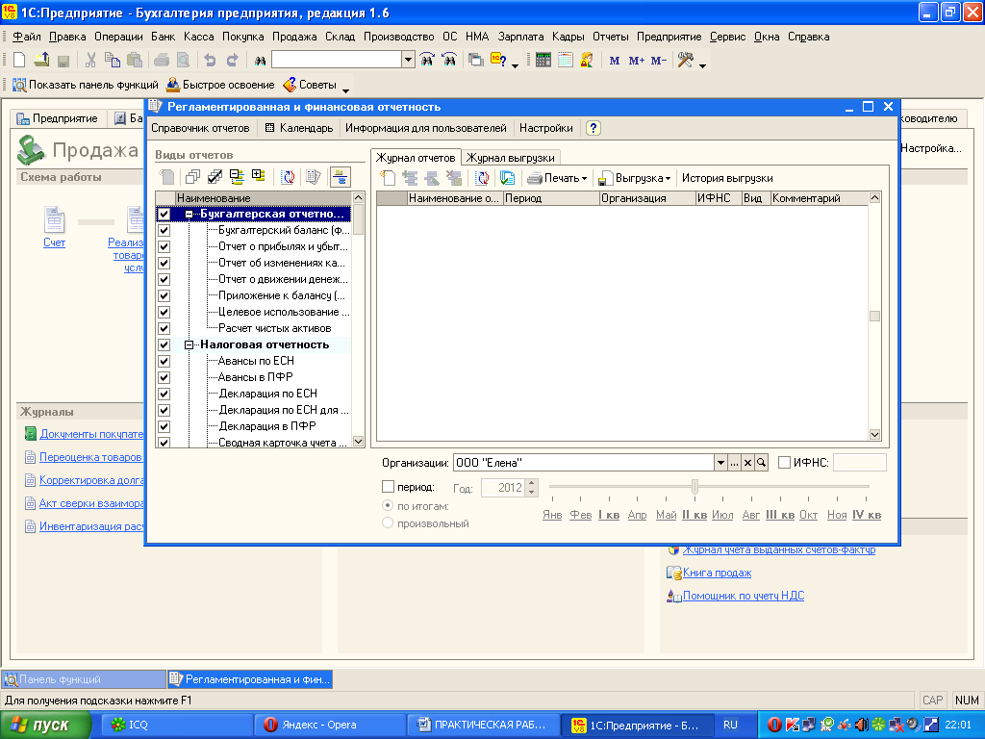Open Справочник отчетов
Image resolution: width=985 pixels, height=739 pixels.
point(200,128)
